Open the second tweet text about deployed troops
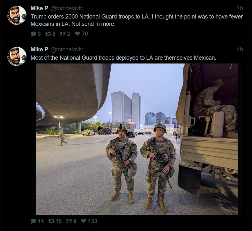The image size is (252, 231). click(x=123, y=58)
